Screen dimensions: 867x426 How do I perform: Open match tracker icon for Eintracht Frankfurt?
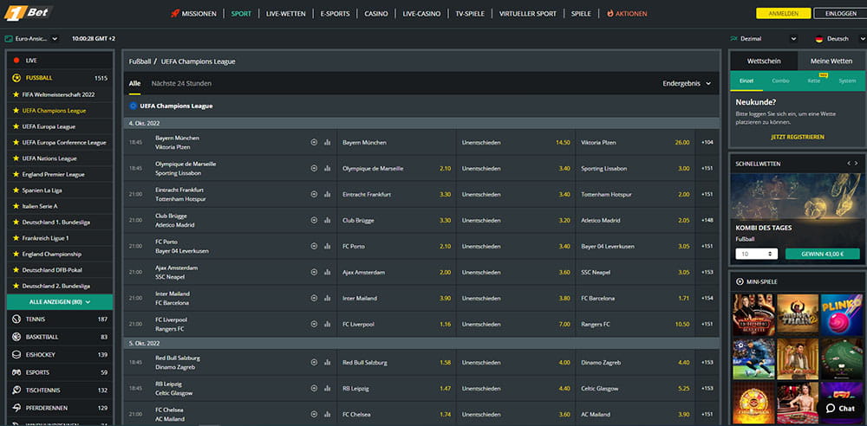pyautogui.click(x=314, y=195)
